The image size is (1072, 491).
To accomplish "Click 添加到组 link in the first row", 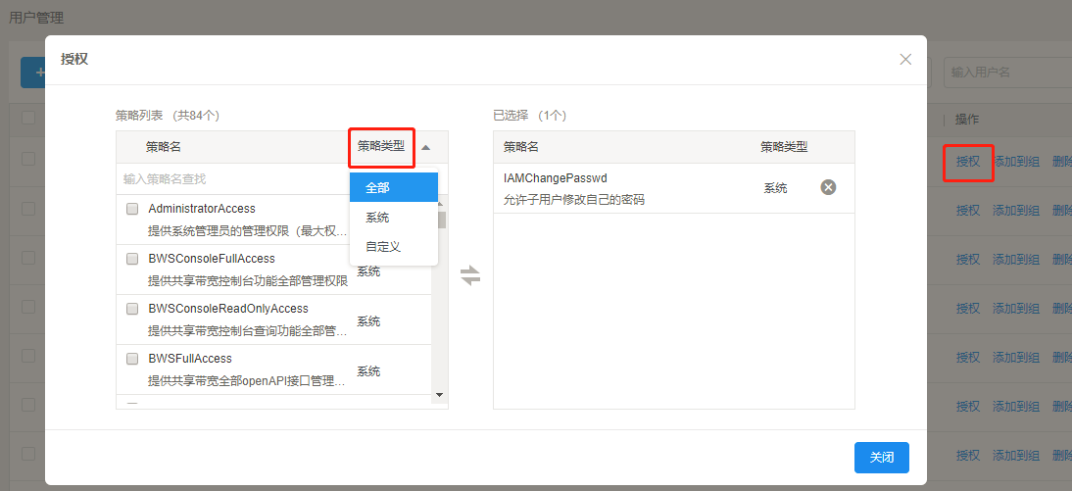I will tap(1015, 162).
